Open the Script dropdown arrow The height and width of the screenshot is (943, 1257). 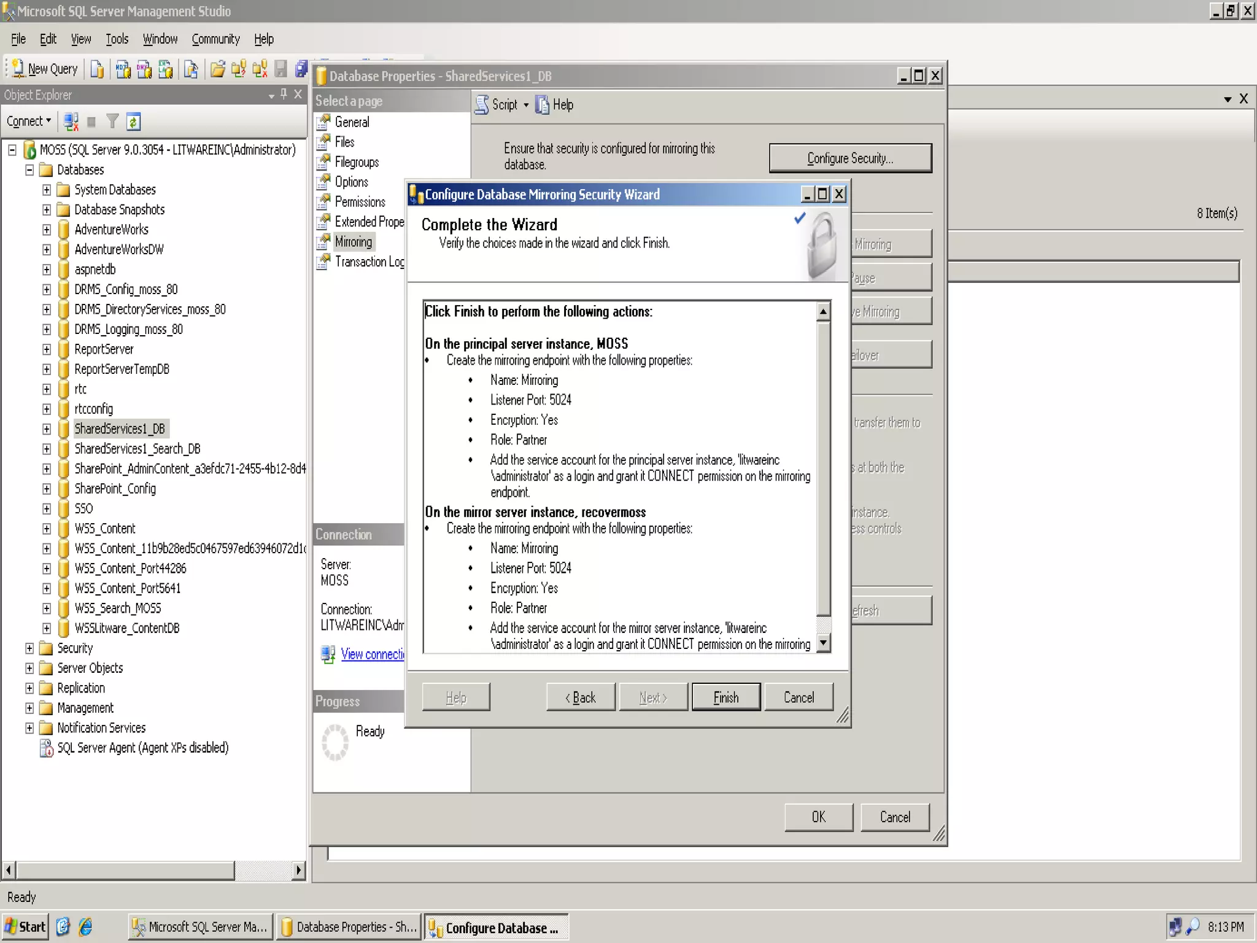[526, 105]
